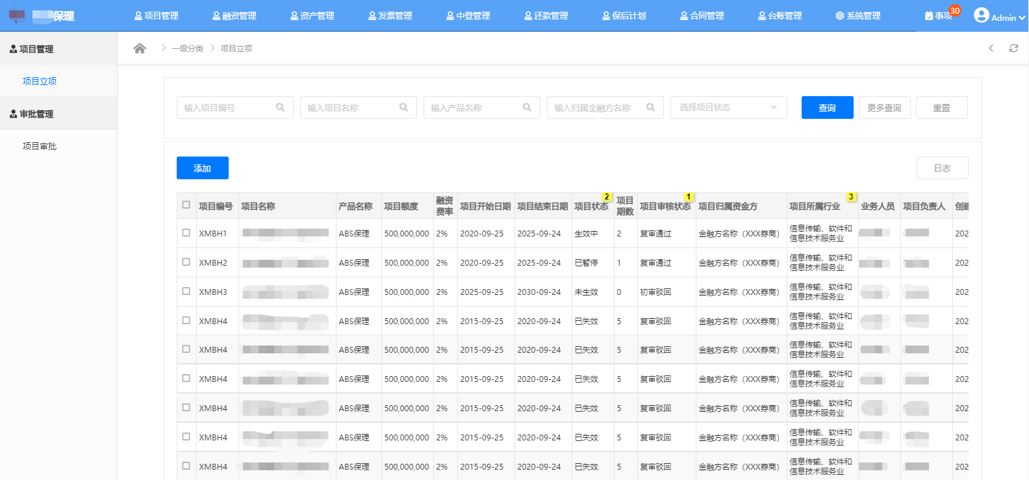The image size is (1029, 480).
Task: Open the 事项 notifications with badge 30
Action: pyautogui.click(x=941, y=15)
